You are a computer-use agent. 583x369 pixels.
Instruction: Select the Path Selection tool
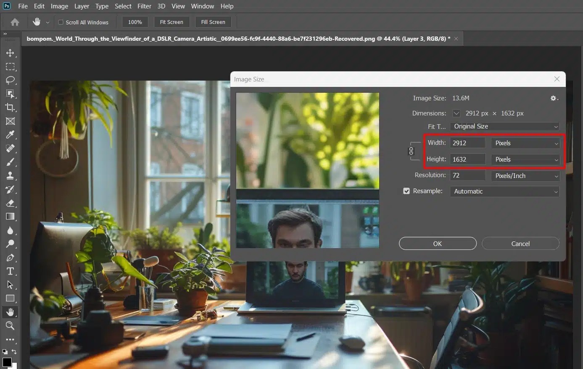point(10,285)
